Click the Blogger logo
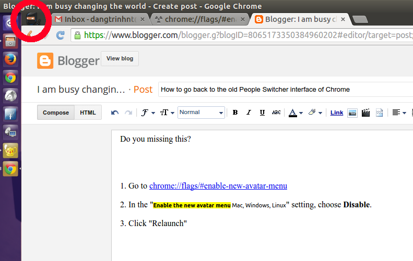Viewport: 413px width, 261px height. click(68, 61)
